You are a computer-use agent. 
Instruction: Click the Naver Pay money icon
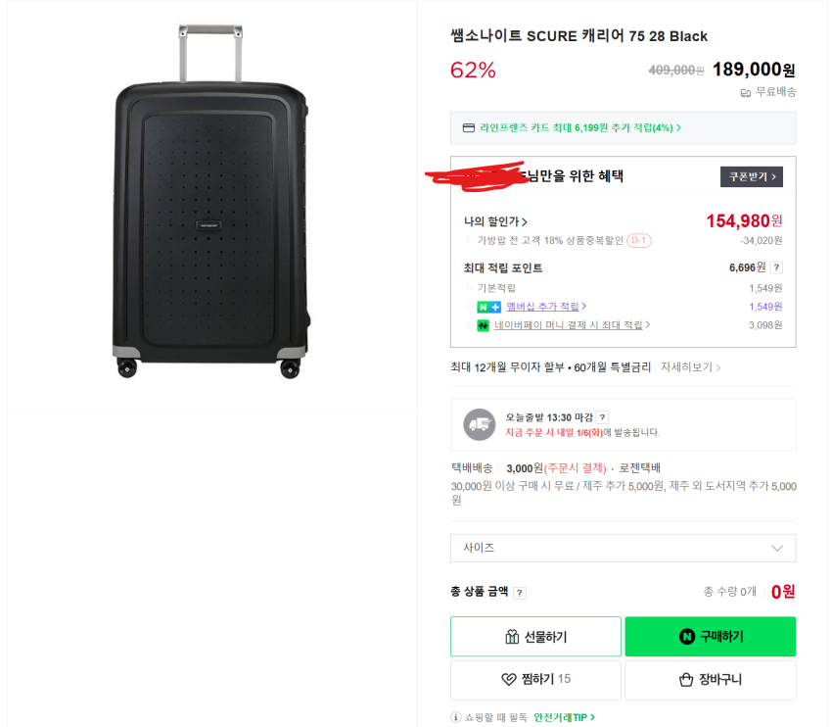[x=483, y=325]
